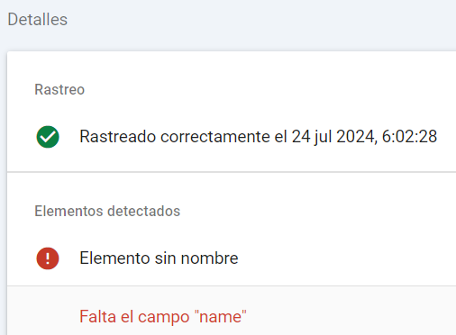
Task: Click the crawl date "24 jul 2024"
Action: point(333,137)
